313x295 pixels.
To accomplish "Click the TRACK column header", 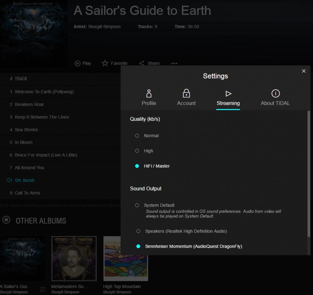I will point(21,79).
